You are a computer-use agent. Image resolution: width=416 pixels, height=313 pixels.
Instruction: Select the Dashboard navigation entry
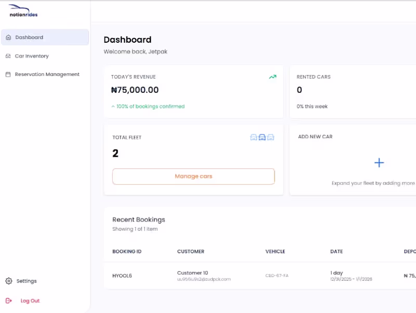click(29, 37)
